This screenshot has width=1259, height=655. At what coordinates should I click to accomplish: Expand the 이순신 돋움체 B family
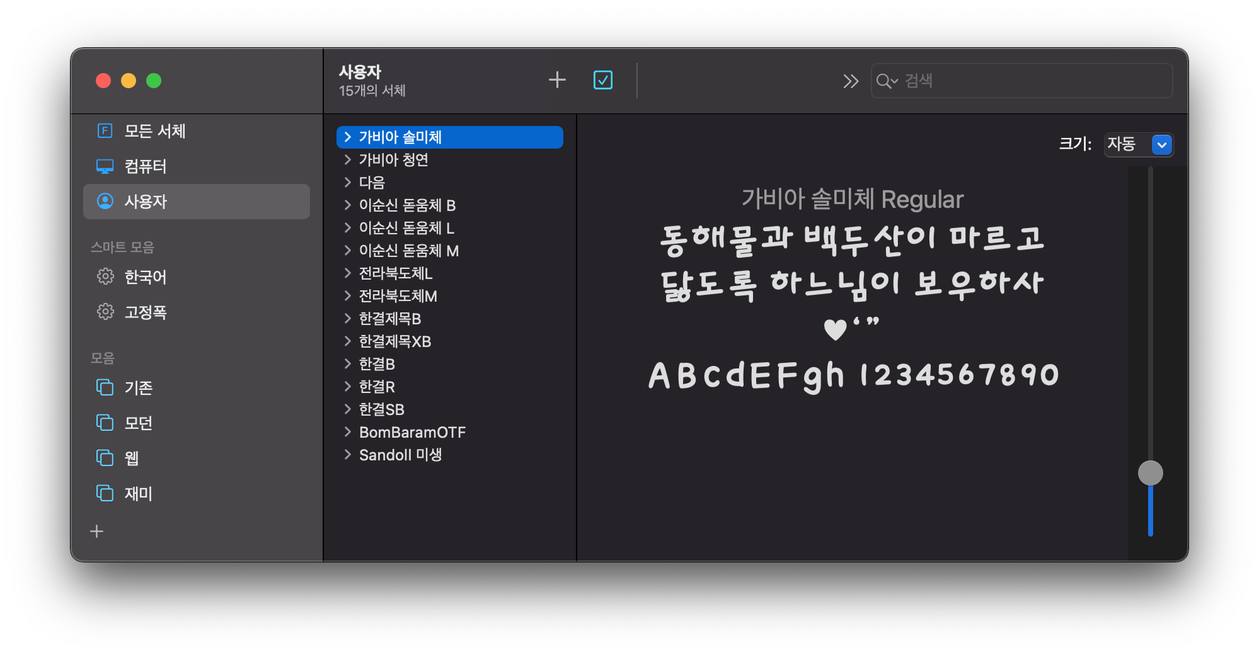click(347, 205)
